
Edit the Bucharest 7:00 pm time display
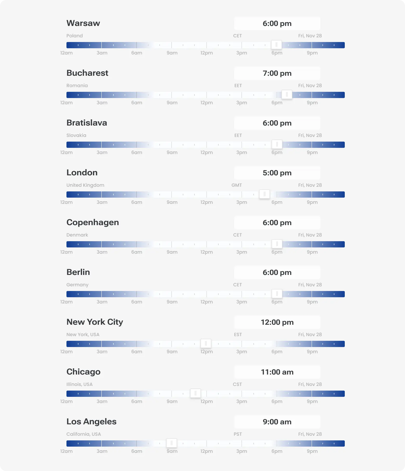tap(277, 73)
